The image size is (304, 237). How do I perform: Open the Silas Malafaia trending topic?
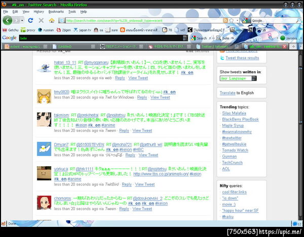point(234,113)
